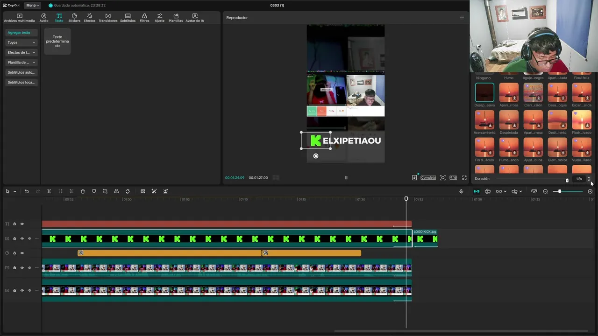Screen dimensions: 598x336
Task: Split the clip at the playhead
Action: pos(49,191)
